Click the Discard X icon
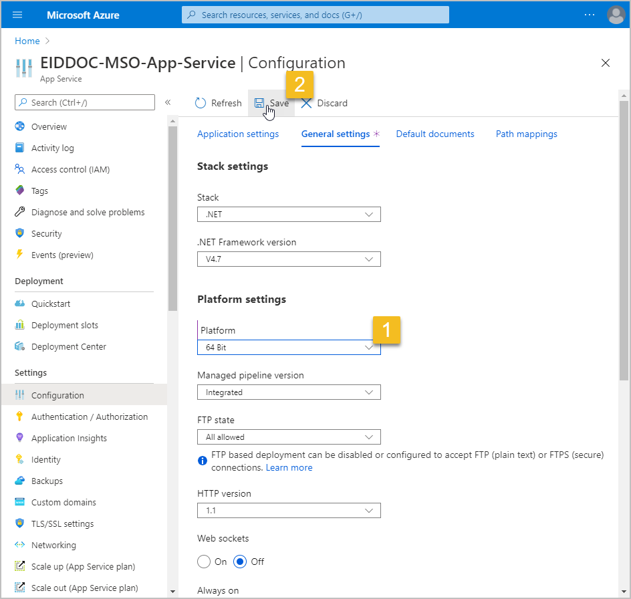Viewport: 631px width, 599px height. (x=307, y=103)
